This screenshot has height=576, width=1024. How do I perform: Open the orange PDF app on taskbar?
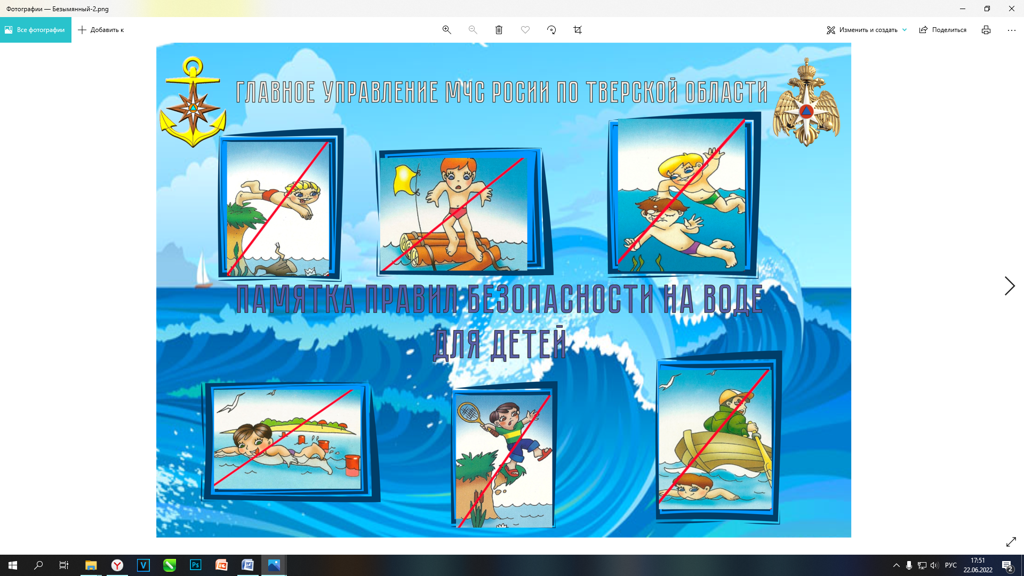click(222, 565)
